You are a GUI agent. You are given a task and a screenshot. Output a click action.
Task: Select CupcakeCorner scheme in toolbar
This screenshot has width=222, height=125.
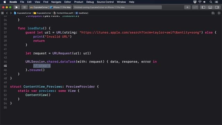point(39,7)
